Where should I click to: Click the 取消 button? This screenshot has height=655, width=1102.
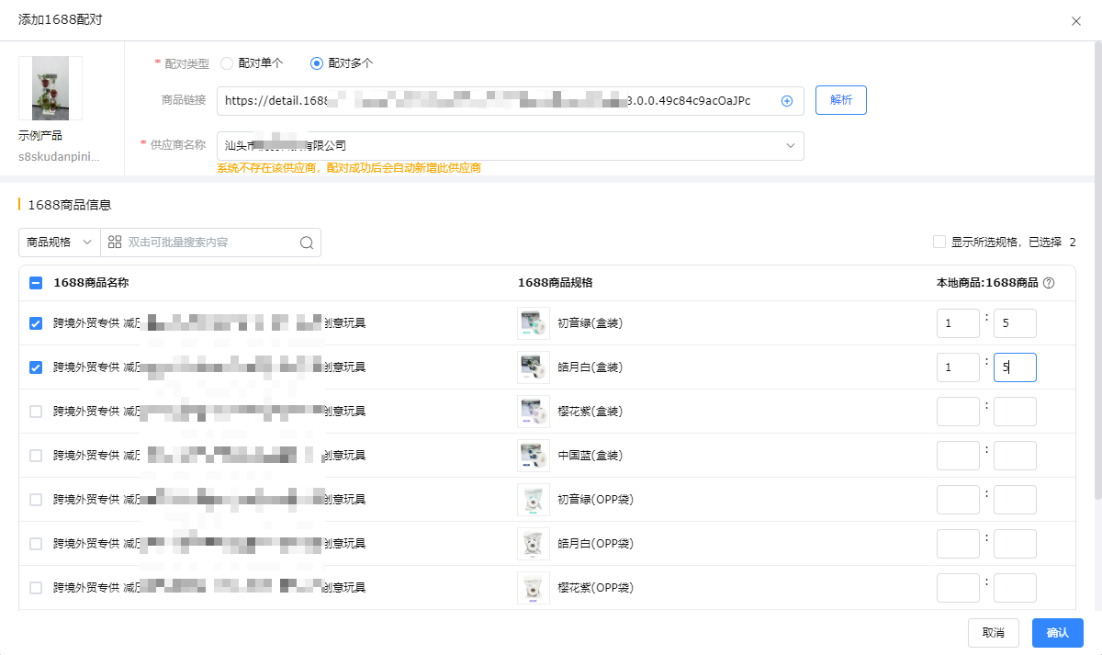(x=993, y=632)
